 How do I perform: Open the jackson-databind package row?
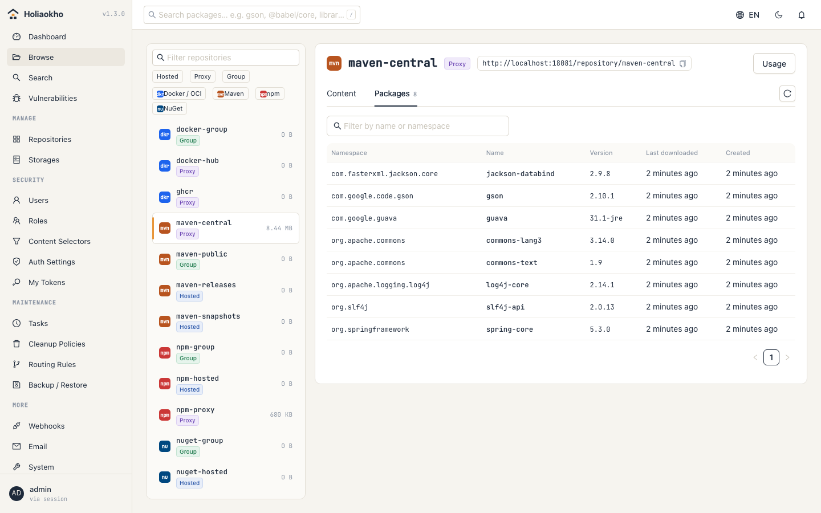point(561,173)
